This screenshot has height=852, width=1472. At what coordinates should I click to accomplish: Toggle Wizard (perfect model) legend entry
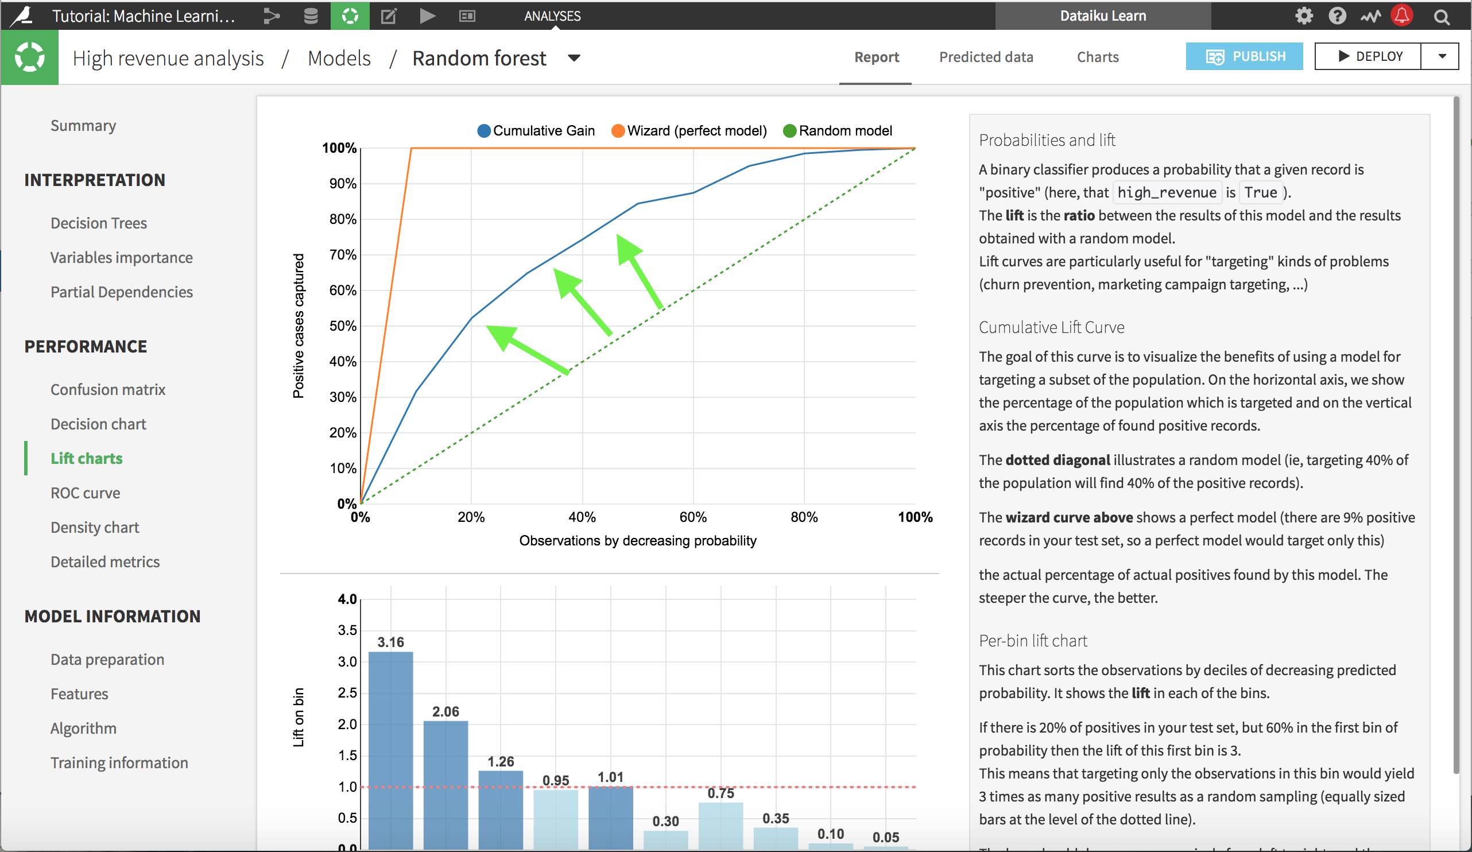tap(689, 131)
